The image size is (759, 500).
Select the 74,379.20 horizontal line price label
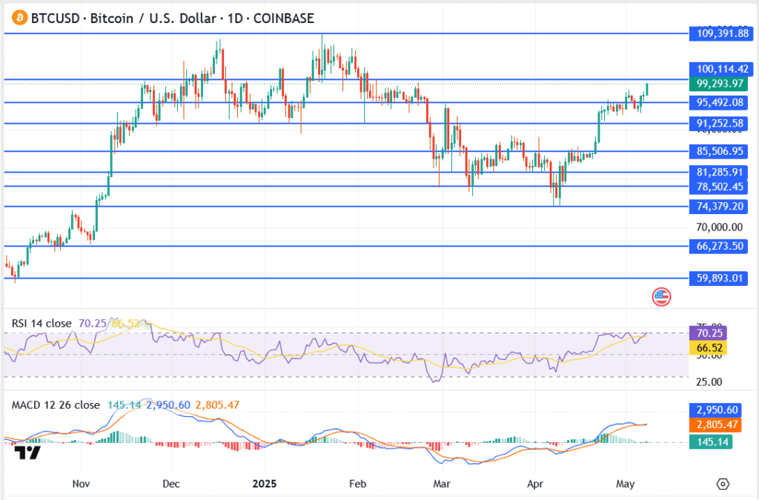point(717,207)
